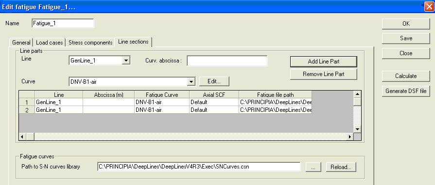Image resolution: width=435 pixels, height=185 pixels.
Task: Close the Edit fatigue dialog window
Action: tap(429, 7)
